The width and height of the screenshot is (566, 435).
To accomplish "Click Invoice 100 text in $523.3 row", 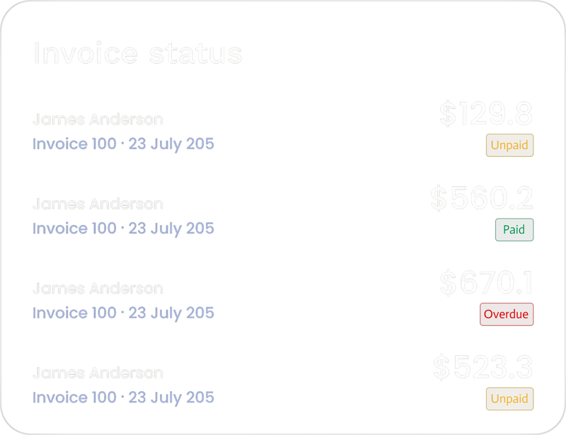I will pos(74,398).
